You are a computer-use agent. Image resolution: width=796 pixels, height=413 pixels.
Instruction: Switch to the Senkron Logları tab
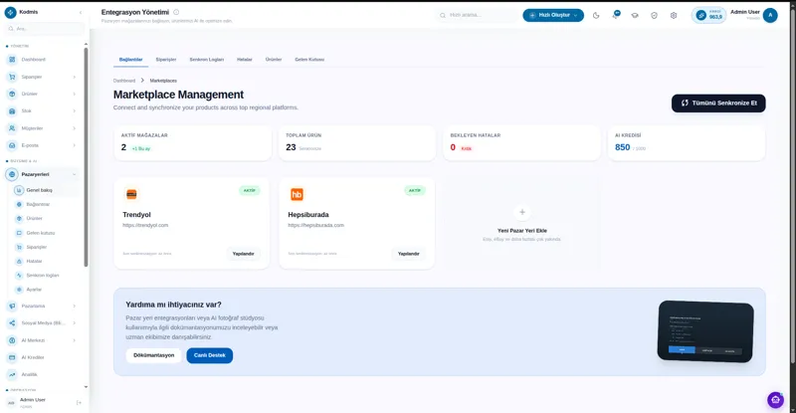(x=207, y=60)
